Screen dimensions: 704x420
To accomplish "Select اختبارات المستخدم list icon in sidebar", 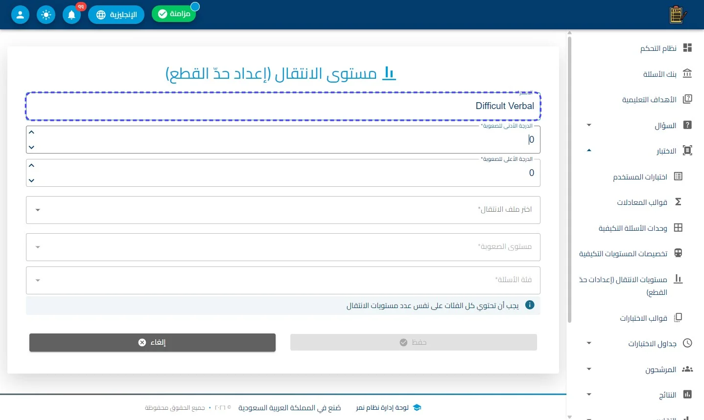I will coord(678,177).
